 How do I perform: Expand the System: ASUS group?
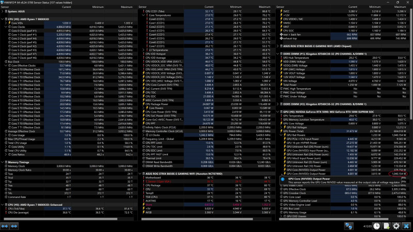tap(3, 11)
